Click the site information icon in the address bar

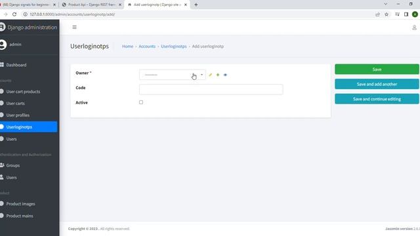click(25, 14)
